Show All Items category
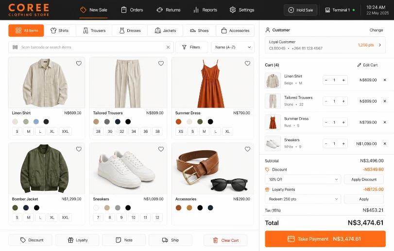This screenshot has width=394, height=251. [x=26, y=31]
